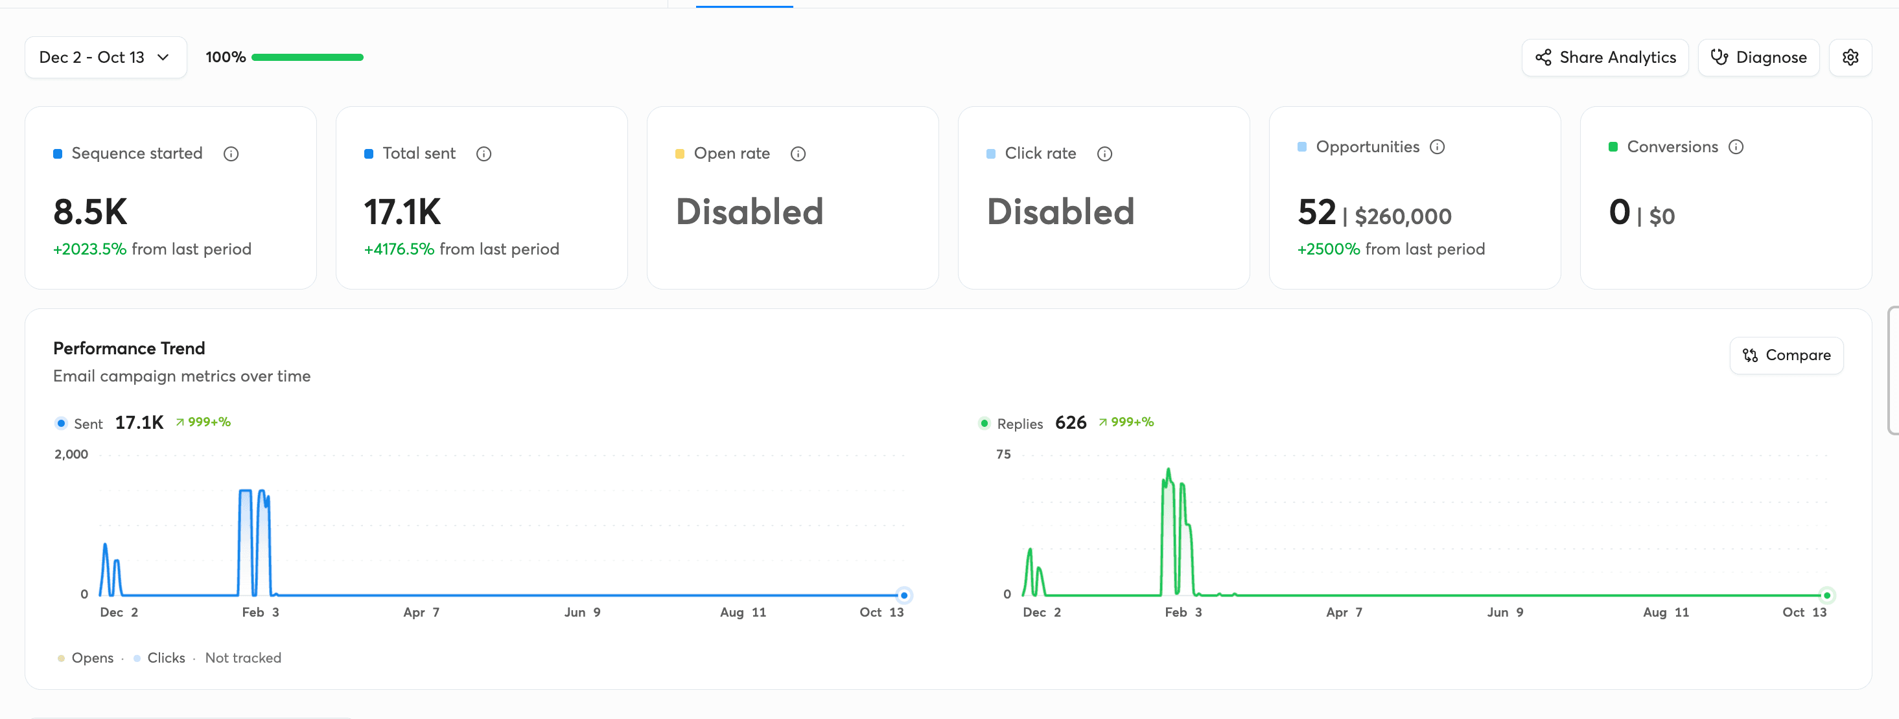Click the Email campaign metrics over time subtitle
The image size is (1899, 719).
click(182, 376)
